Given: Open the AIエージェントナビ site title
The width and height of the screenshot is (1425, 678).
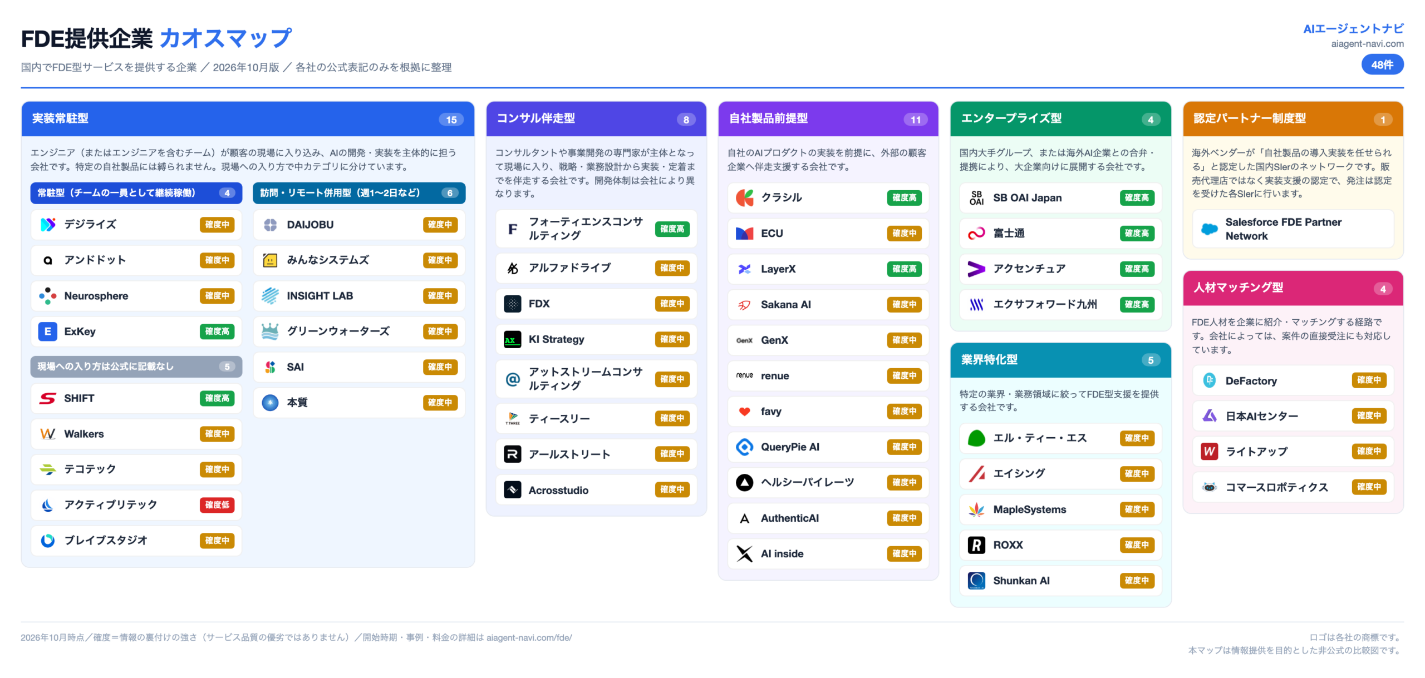Looking at the screenshot, I should pos(1353,28).
